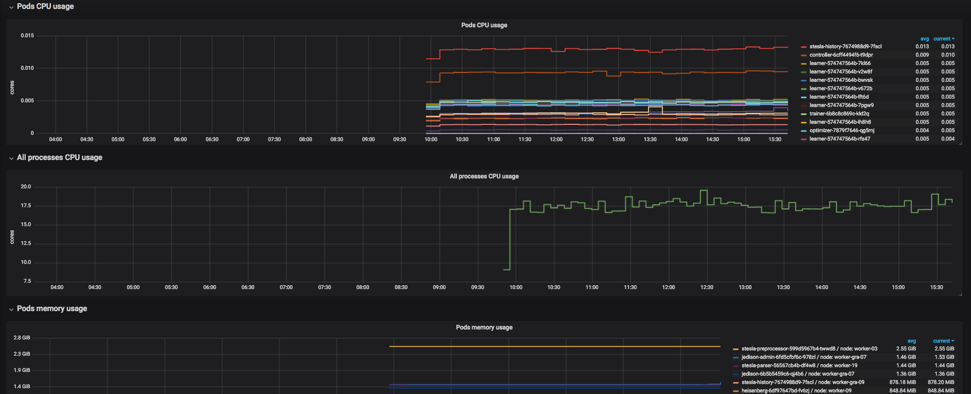The width and height of the screenshot is (971, 394).
Task: Toggle stesla-history-7674988d9-7fscl series label in Pods CPU legend
Action: [x=845, y=47]
